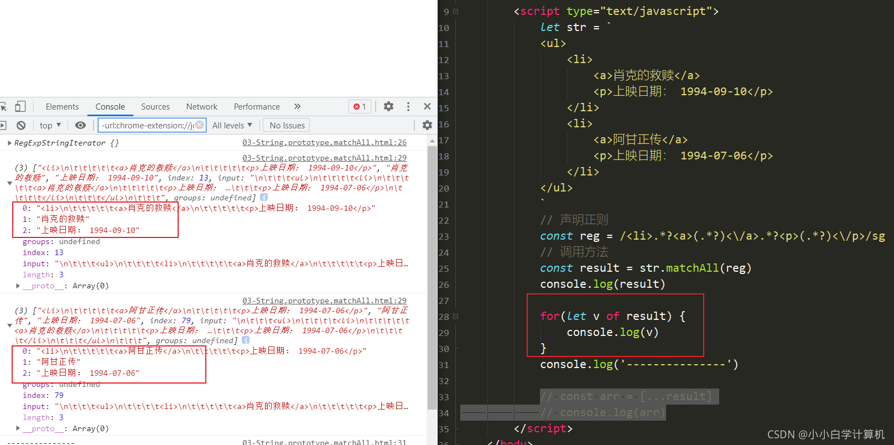
Task: Click 'console.log(result)' on line 26
Action: coord(602,284)
